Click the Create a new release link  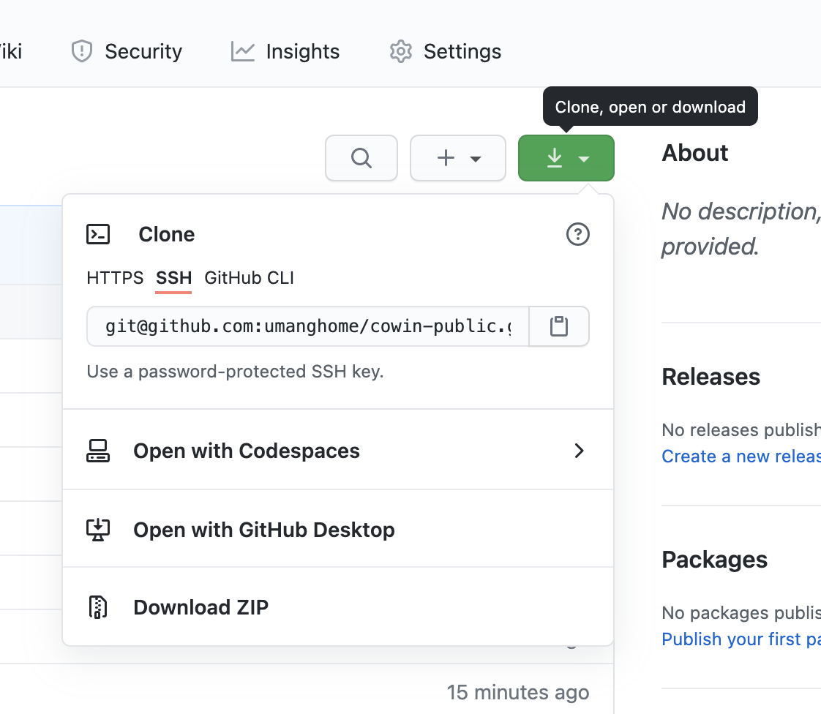coord(741,456)
